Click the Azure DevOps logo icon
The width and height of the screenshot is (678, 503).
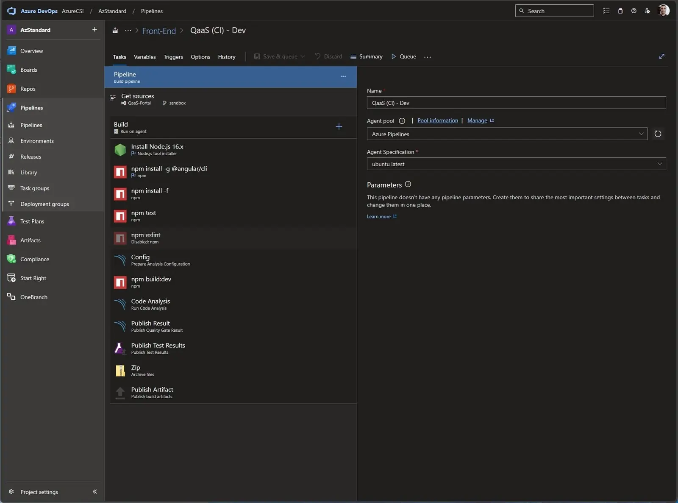(11, 11)
